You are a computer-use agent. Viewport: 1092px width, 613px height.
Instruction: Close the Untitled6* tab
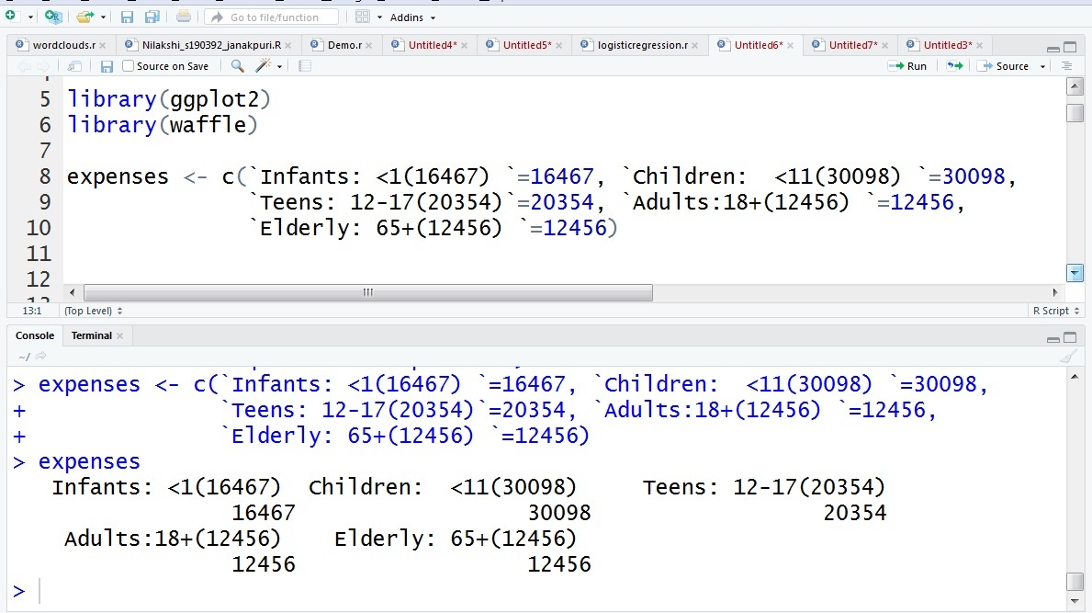[x=790, y=46]
